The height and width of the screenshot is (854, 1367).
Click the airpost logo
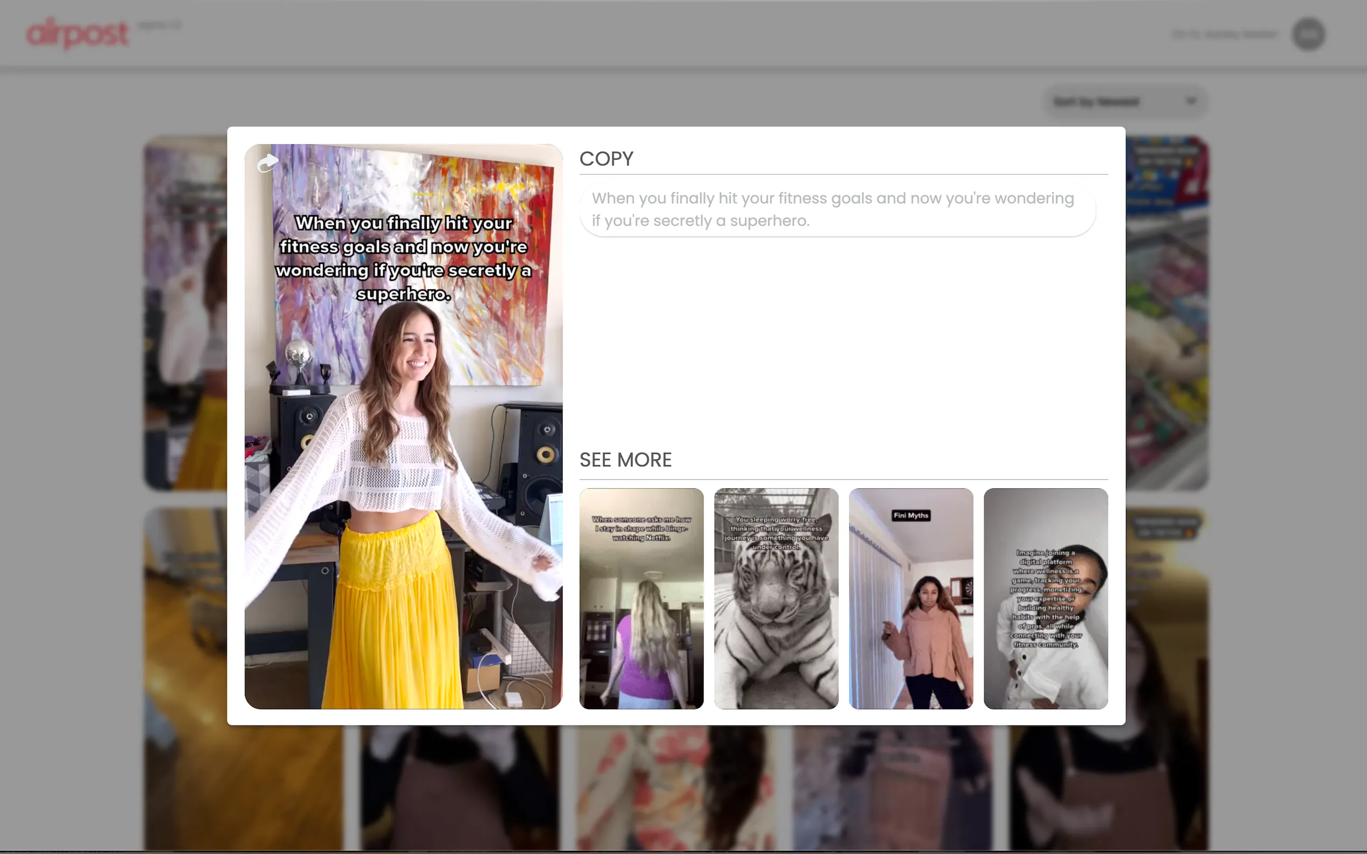point(77,34)
